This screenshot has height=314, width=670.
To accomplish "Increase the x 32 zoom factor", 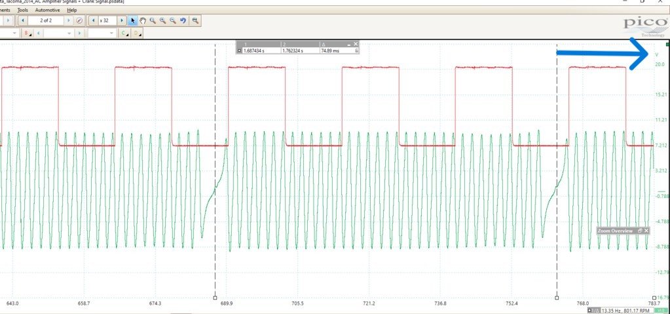I will pos(122,20).
